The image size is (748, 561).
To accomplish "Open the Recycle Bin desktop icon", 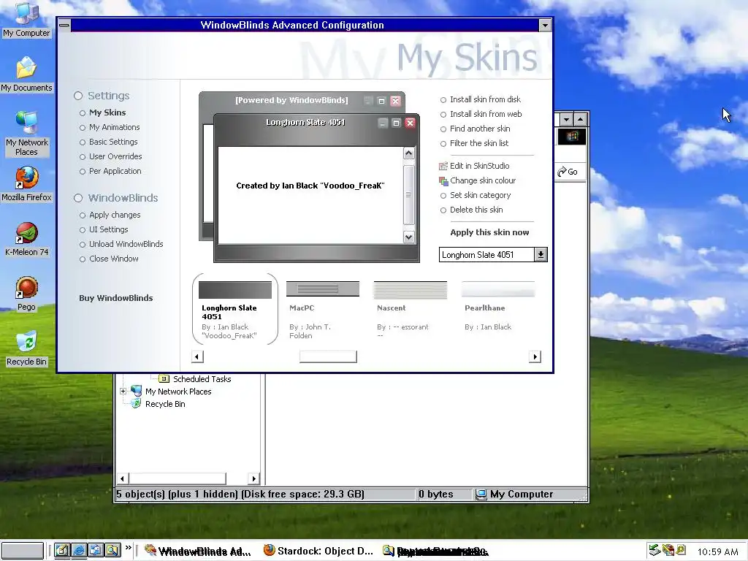I will (26, 348).
